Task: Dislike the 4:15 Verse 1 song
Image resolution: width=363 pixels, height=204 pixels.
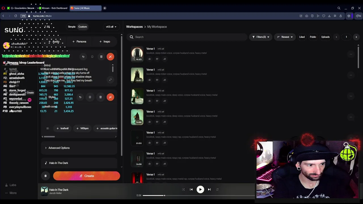Action: coord(157,59)
